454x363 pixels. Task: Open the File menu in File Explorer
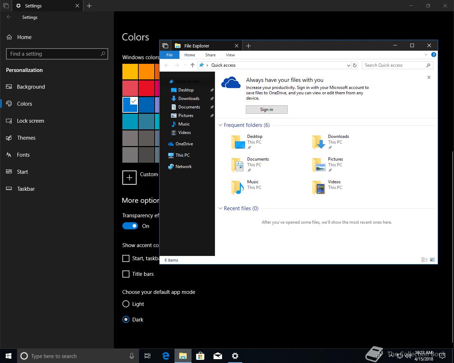(170, 55)
